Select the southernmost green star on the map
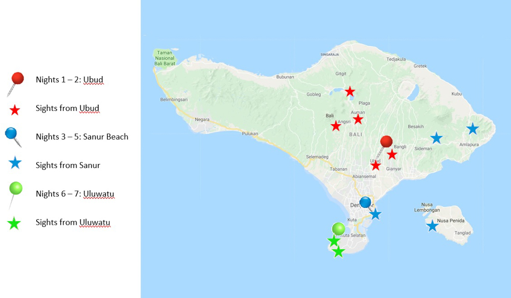511x298 pixels. tap(338, 251)
